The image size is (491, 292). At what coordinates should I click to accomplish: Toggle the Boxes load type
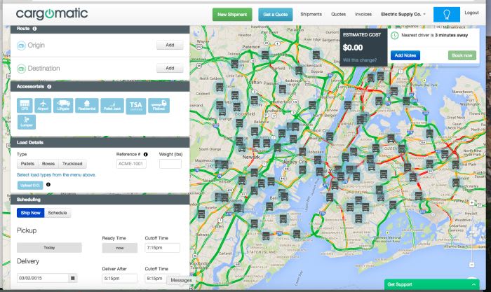pyautogui.click(x=48, y=164)
